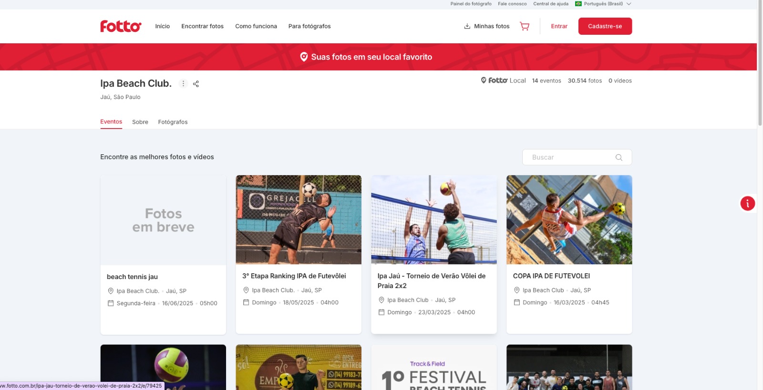Open Fale conosco link

512,4
